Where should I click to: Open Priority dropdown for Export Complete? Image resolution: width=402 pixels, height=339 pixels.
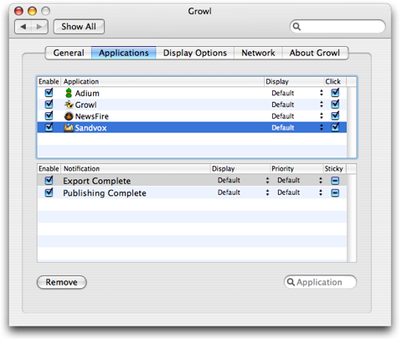pyautogui.click(x=300, y=180)
